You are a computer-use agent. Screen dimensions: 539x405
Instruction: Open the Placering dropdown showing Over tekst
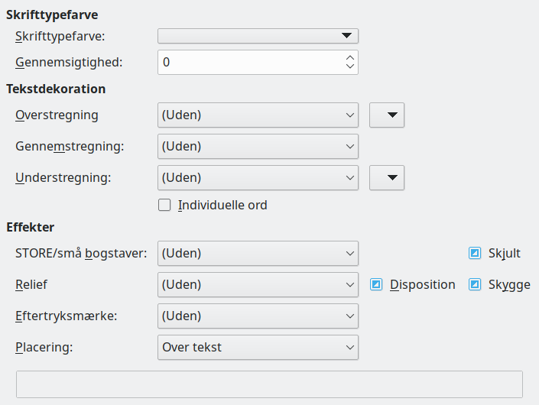coord(258,347)
